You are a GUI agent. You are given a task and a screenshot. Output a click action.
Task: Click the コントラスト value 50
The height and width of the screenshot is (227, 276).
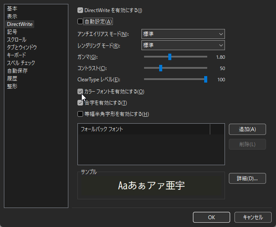point(222,68)
